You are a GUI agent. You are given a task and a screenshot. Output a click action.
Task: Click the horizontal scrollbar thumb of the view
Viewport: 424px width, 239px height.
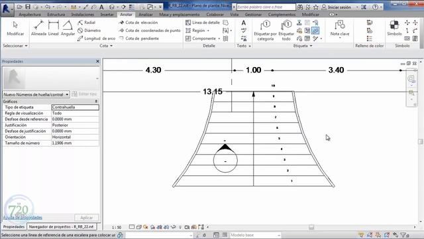pos(311,227)
